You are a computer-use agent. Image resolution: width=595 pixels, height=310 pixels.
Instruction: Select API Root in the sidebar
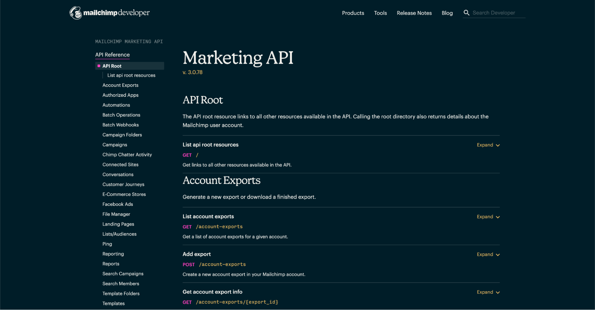pyautogui.click(x=112, y=66)
